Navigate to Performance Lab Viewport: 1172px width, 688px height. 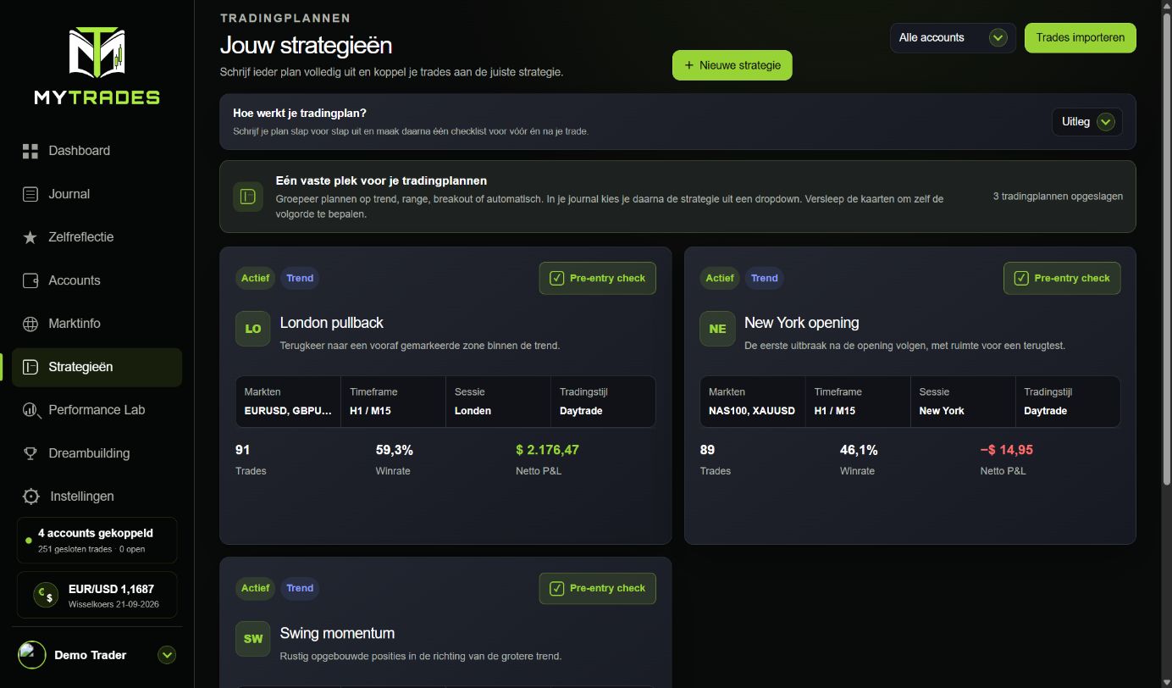click(x=97, y=410)
